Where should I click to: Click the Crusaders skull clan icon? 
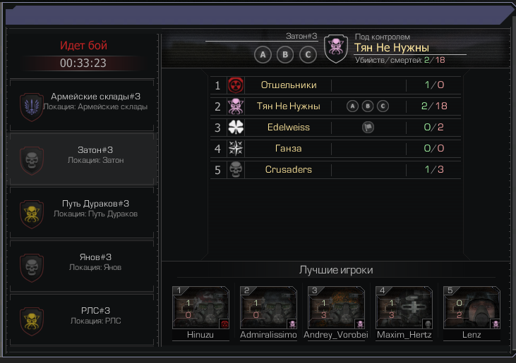tap(236, 169)
